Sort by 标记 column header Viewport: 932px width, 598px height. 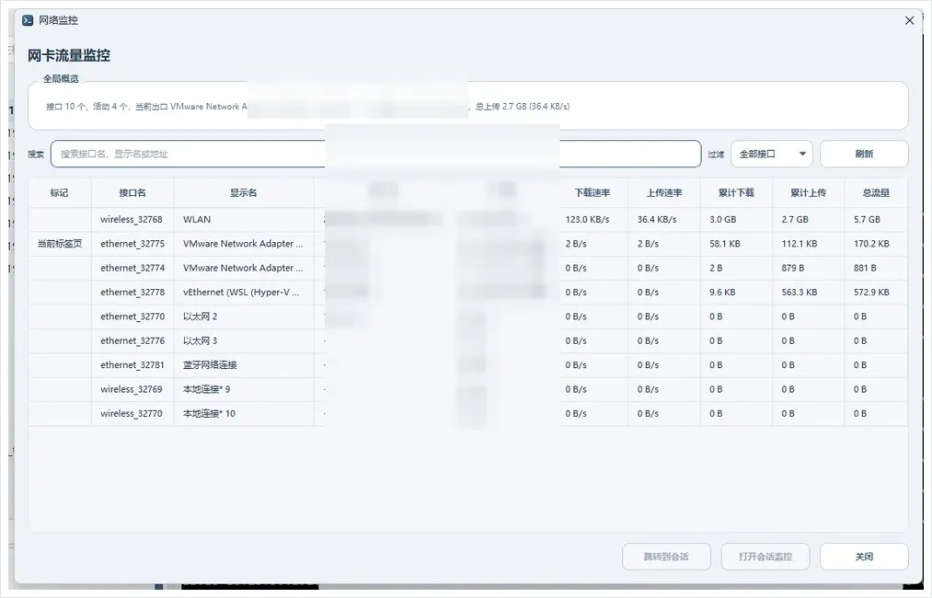tap(60, 192)
